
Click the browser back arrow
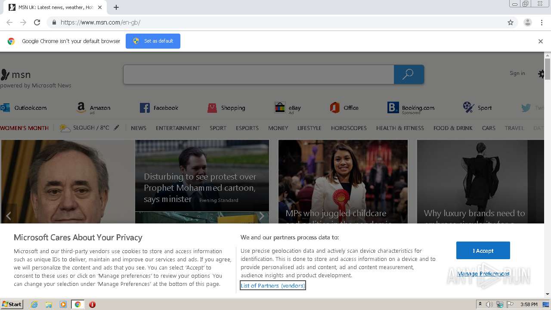tap(9, 22)
